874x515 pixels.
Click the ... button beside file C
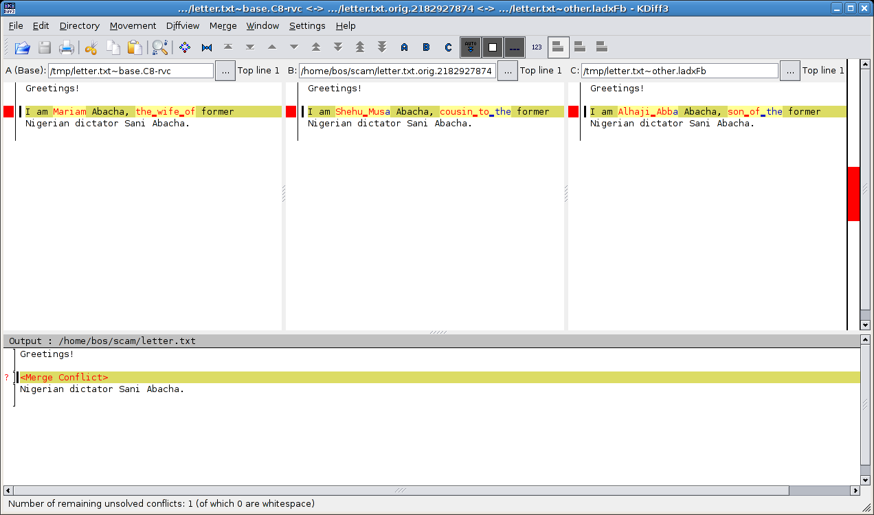coord(789,71)
